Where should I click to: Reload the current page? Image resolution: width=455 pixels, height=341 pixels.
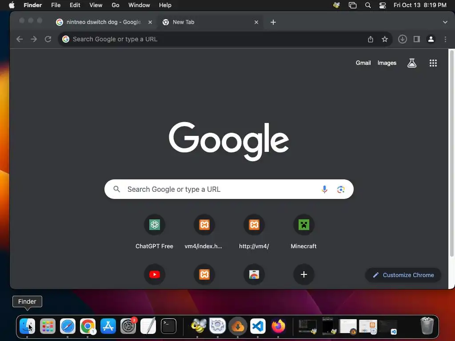coord(48,39)
